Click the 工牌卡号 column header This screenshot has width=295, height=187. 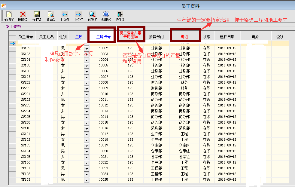pyautogui.click(x=103, y=37)
